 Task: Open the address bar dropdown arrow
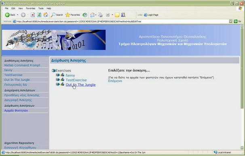(230, 21)
